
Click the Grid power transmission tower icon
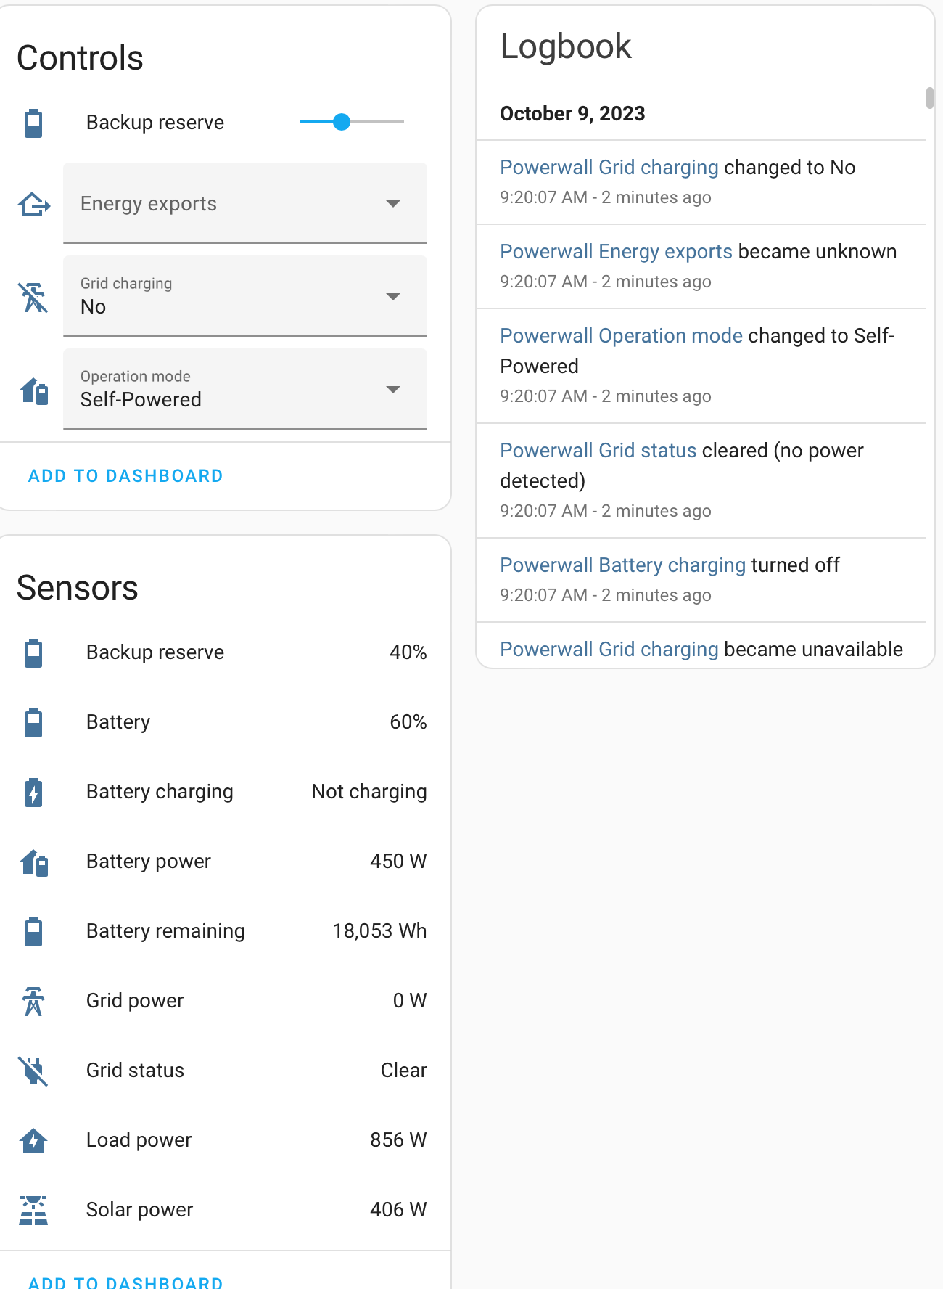(x=33, y=1001)
